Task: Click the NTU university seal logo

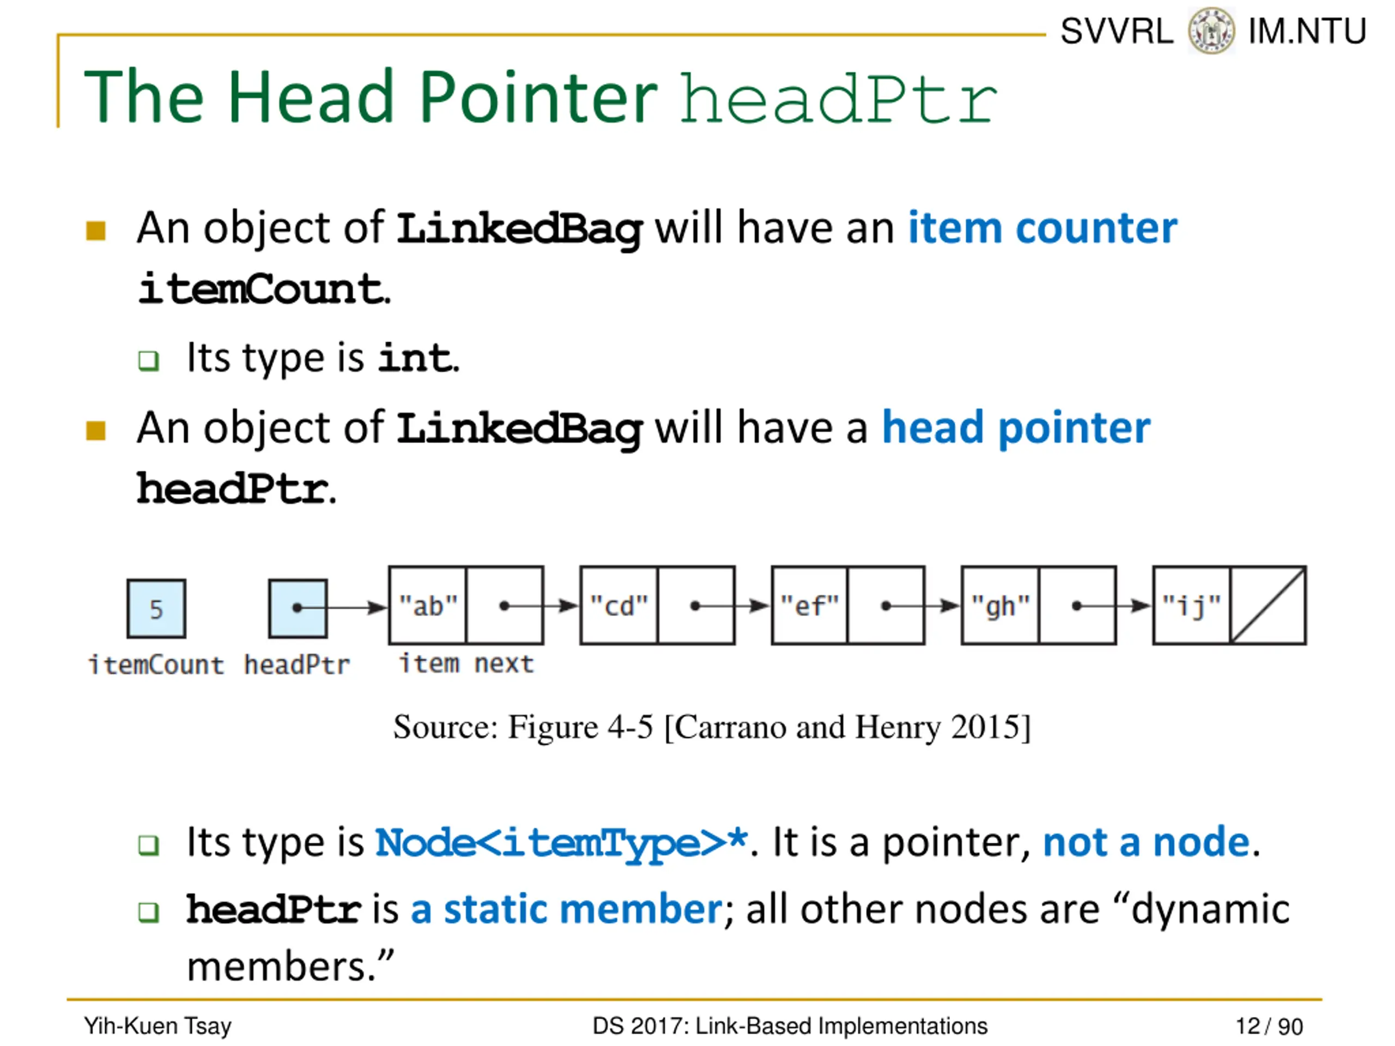Action: [1211, 31]
